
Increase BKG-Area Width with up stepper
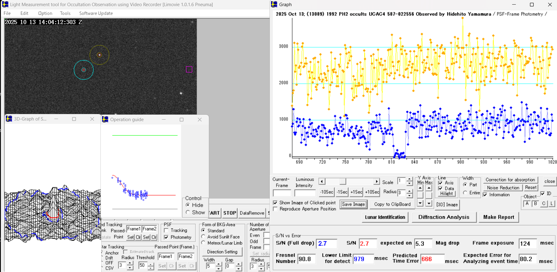pos(219,264)
